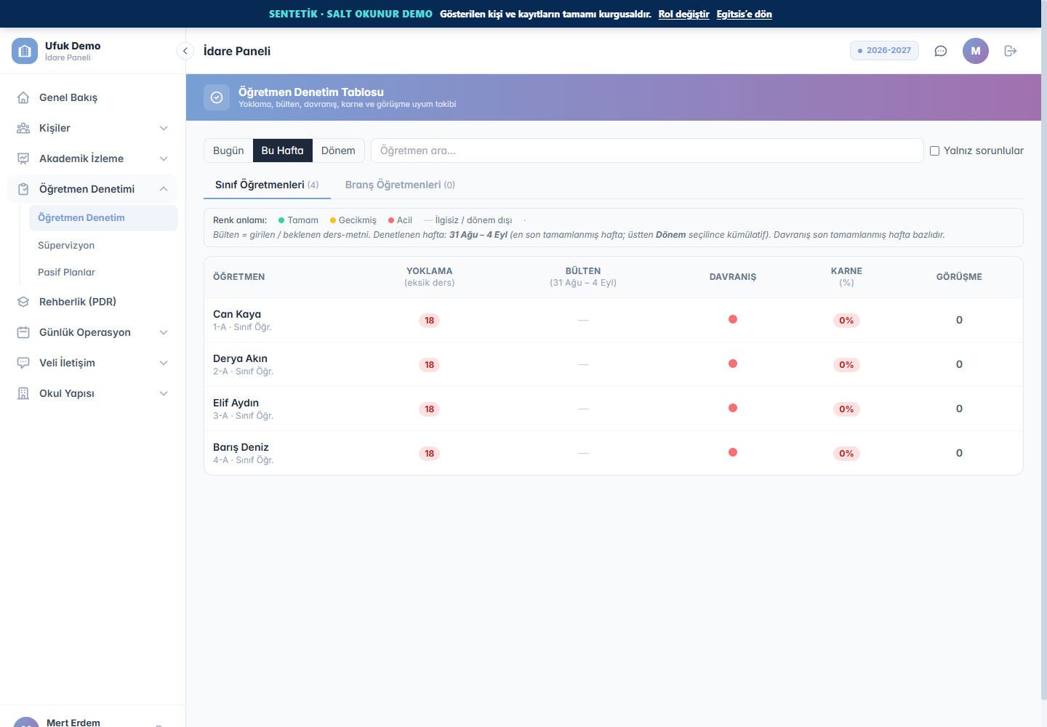Viewport: 1047px width, 727px height.
Task: Switch to Sınıf Öğretmenleri tab
Action: (x=267, y=185)
